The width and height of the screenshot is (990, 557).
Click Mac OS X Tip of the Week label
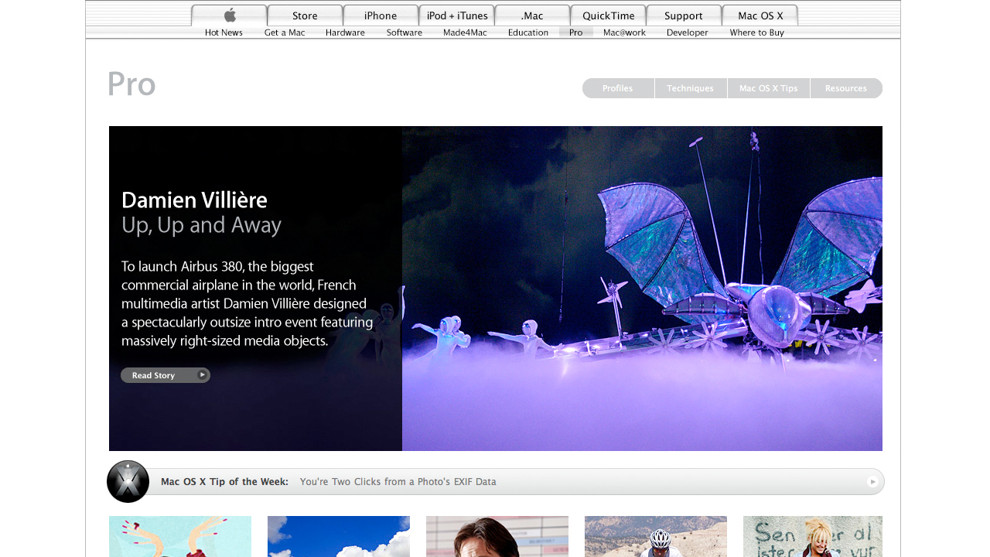click(224, 481)
